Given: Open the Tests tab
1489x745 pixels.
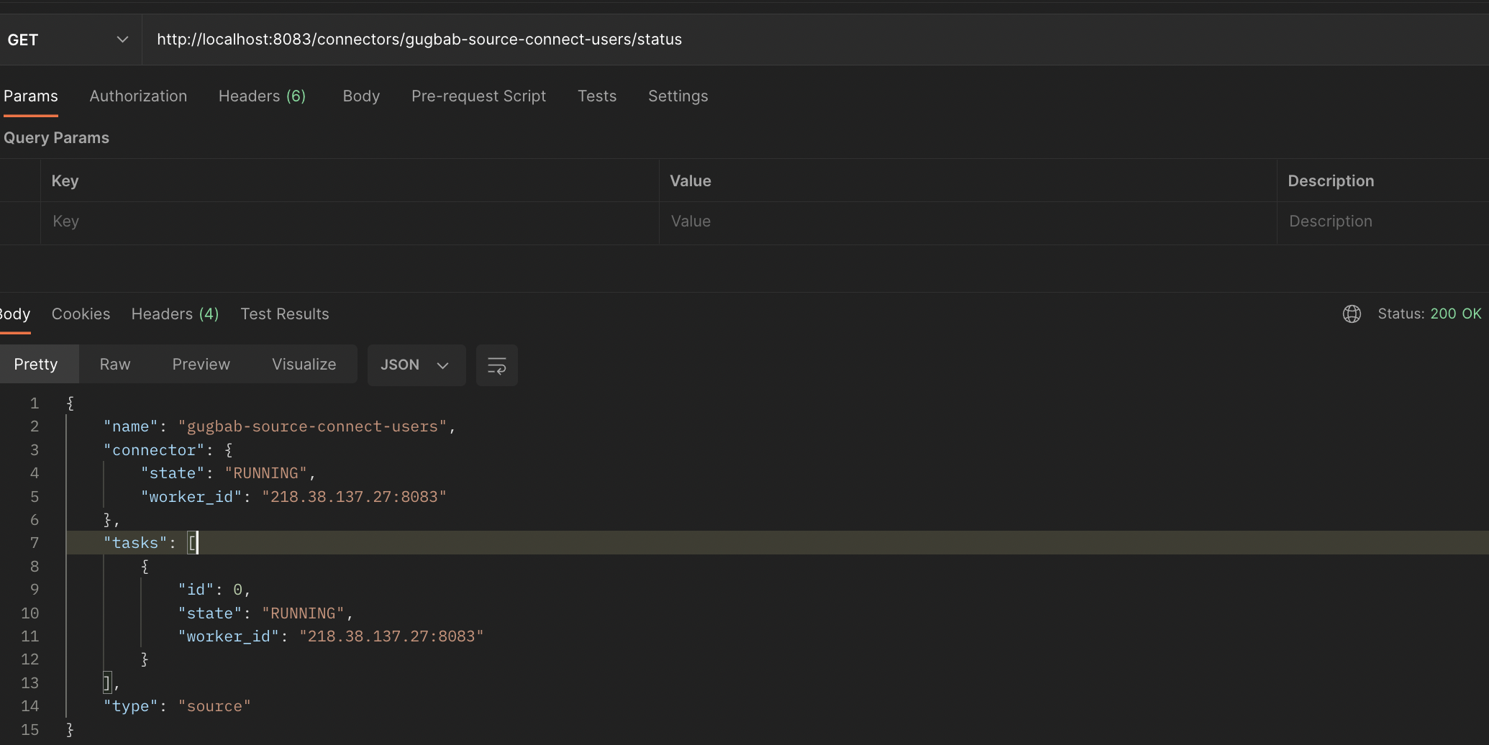Looking at the screenshot, I should [x=597, y=96].
